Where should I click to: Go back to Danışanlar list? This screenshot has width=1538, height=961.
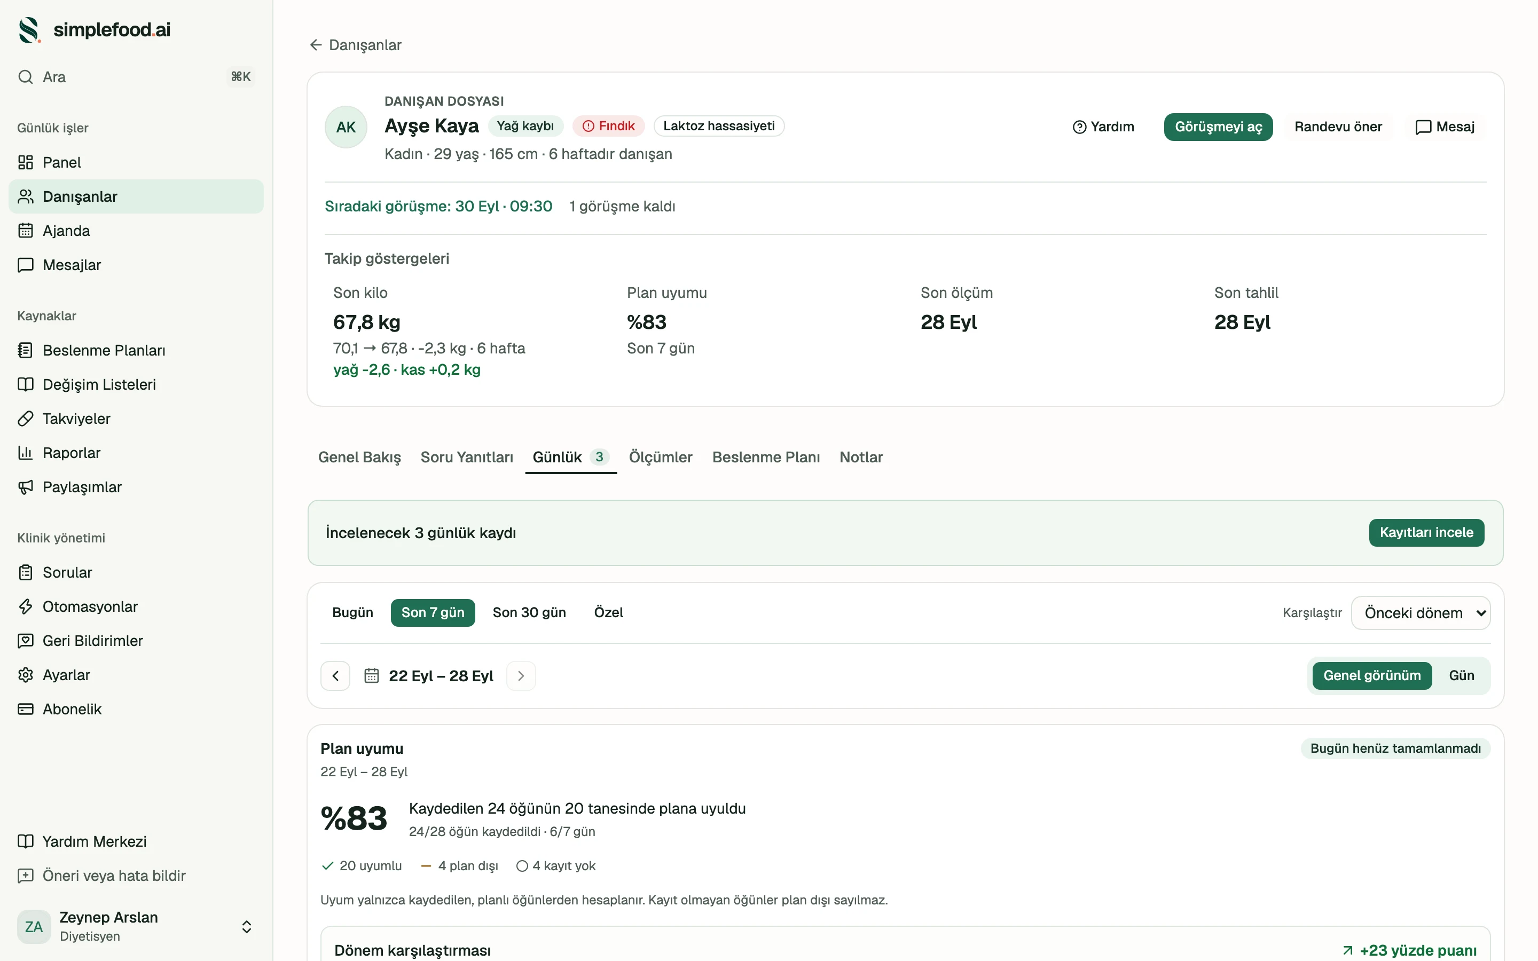pyautogui.click(x=355, y=45)
